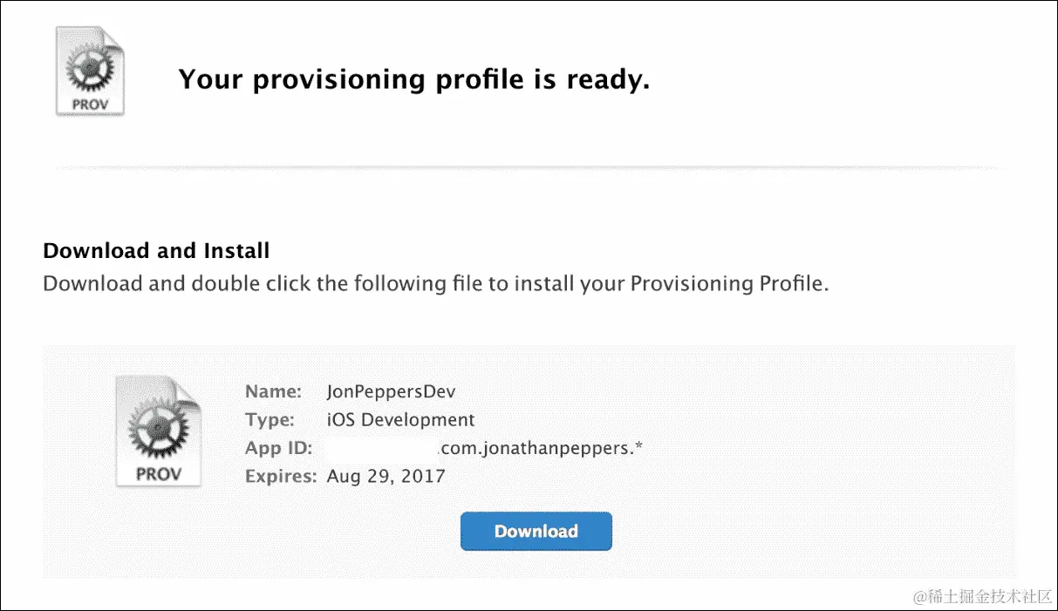The width and height of the screenshot is (1058, 611).
Task: Click the iOS Development type value
Action: click(400, 419)
